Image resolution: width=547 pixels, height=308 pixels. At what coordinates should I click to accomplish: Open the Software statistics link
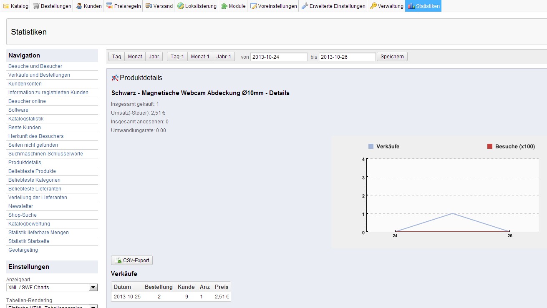(x=18, y=110)
